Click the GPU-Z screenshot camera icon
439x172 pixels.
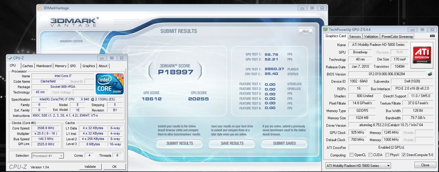pyautogui.click(x=432, y=36)
